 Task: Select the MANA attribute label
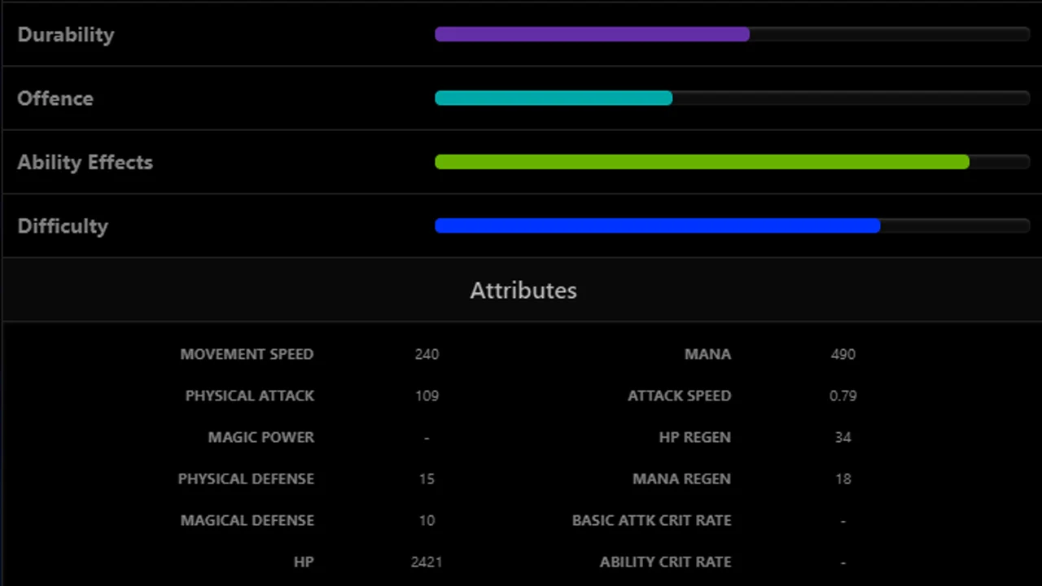tap(707, 354)
